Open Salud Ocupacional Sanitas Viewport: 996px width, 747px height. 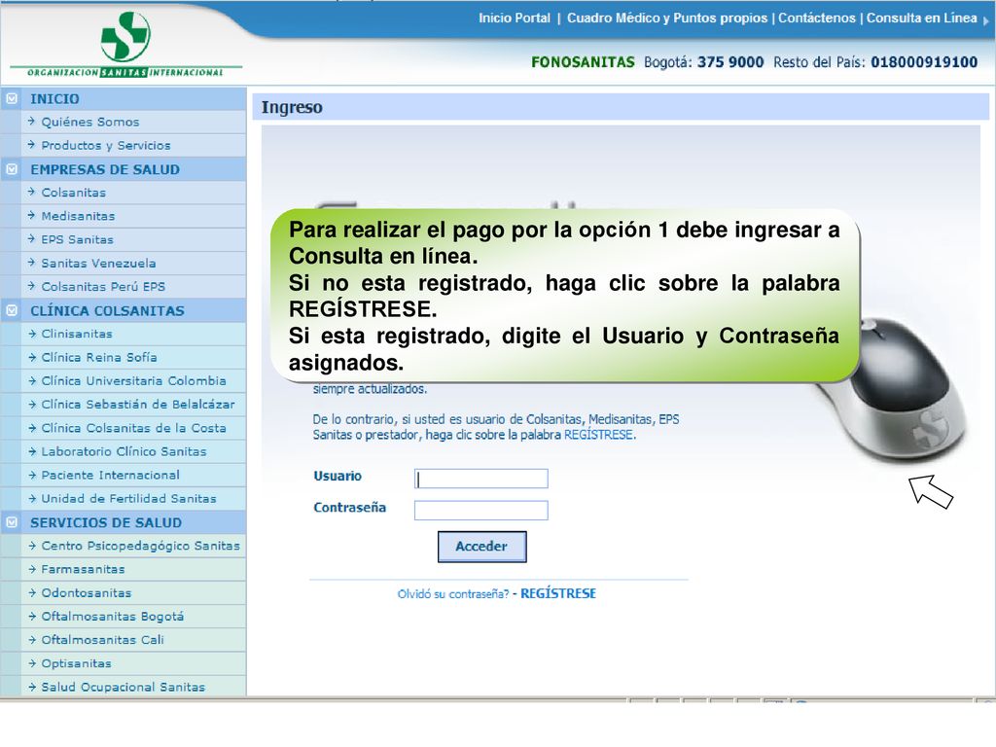124,687
